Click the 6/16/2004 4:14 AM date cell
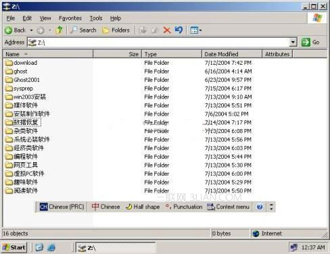This screenshot has height=254, width=330. [x=228, y=72]
